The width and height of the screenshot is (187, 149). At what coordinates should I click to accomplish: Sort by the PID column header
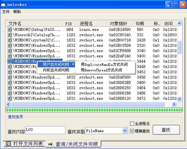(70, 24)
